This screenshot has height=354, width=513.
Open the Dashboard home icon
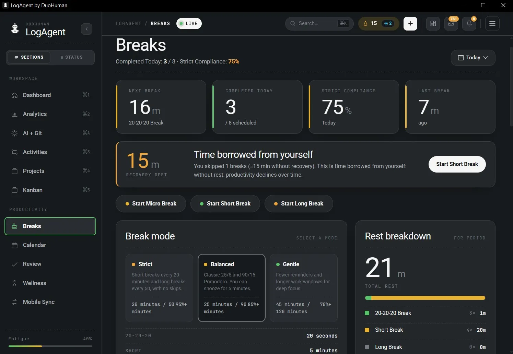(14, 95)
